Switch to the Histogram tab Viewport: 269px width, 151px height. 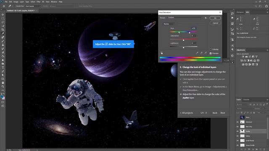[x=240, y=12]
